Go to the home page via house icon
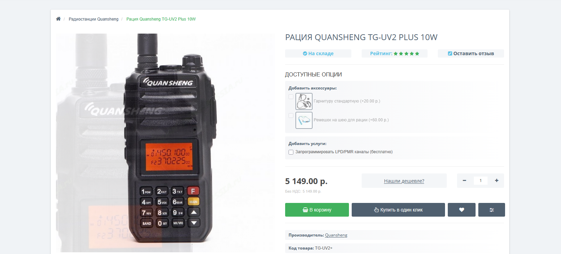The height and width of the screenshot is (254, 561). click(58, 19)
